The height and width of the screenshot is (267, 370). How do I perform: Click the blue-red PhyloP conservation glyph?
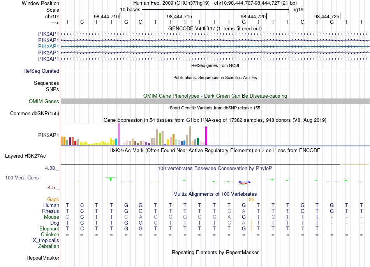point(244,182)
